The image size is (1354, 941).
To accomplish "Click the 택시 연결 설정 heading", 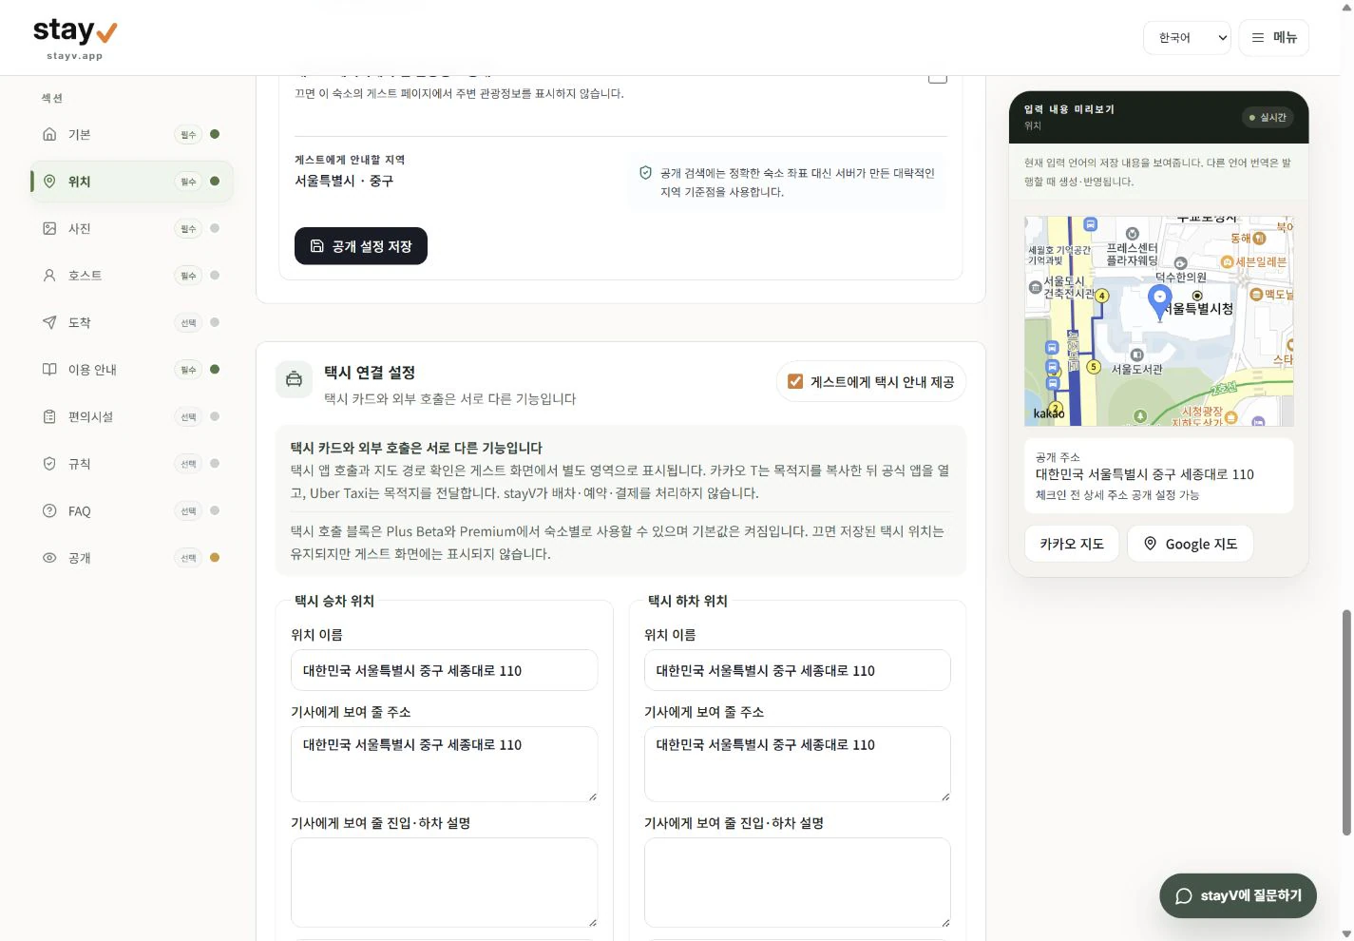I will [370, 373].
